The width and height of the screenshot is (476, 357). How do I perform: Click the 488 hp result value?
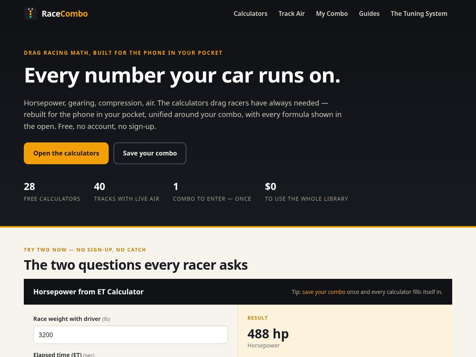[x=268, y=334]
